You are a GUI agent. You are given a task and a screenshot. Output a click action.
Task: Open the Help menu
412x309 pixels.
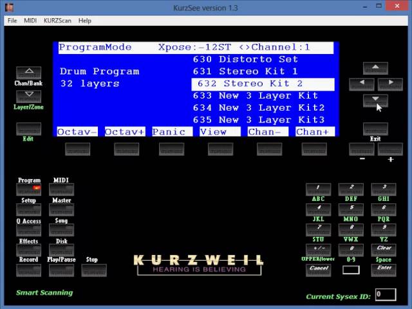[x=84, y=21]
